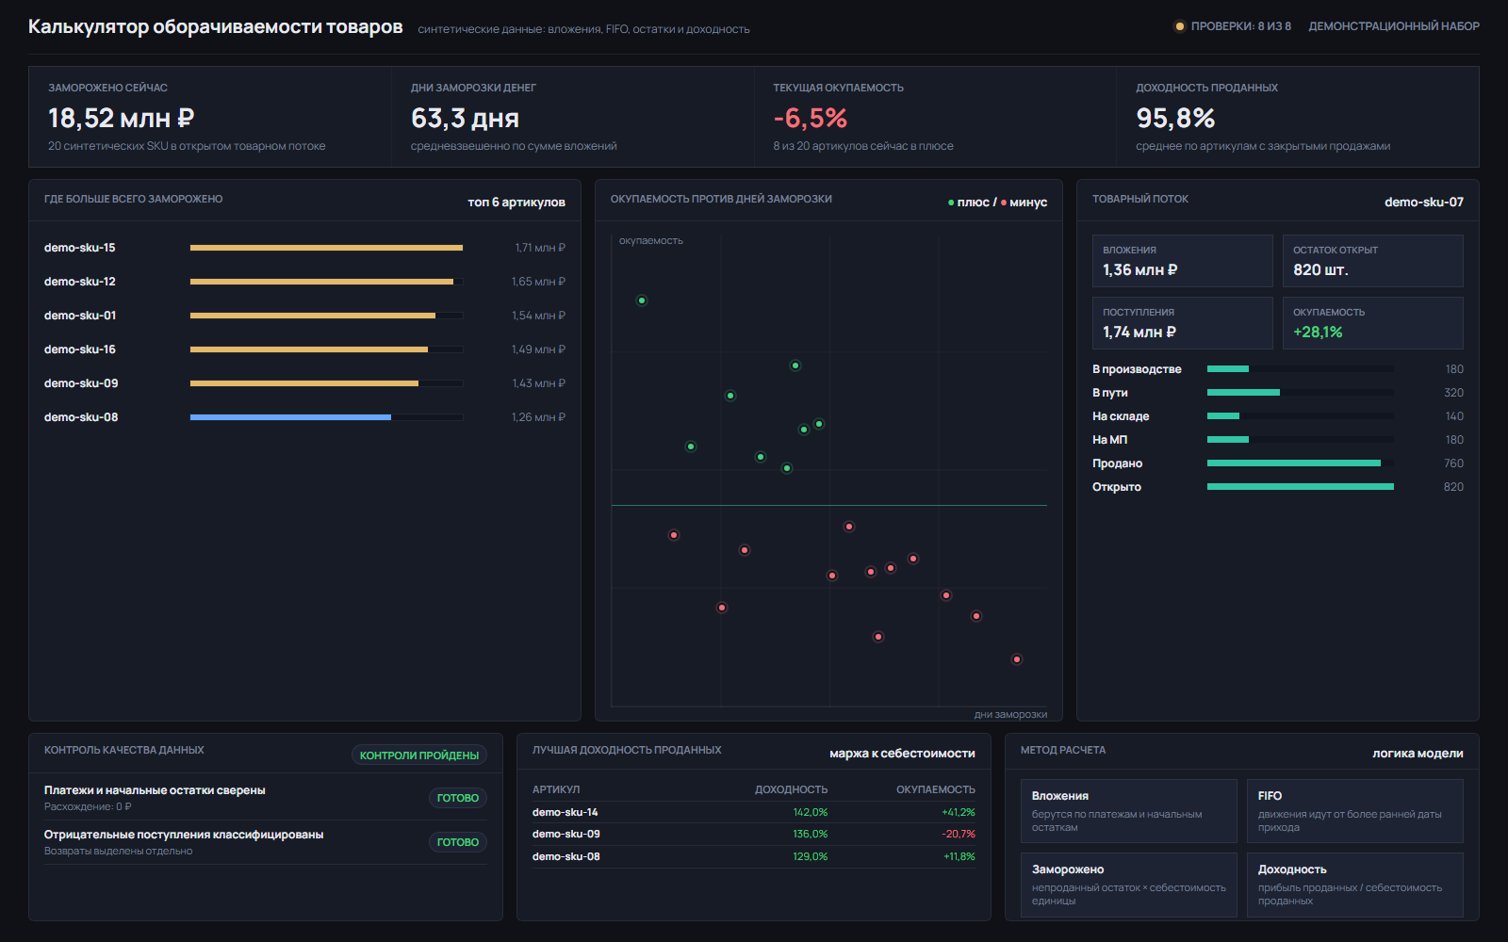Click the ГОТОВО badge for negative receipts
Viewport: 1508px width, 942px height.
coord(458,842)
